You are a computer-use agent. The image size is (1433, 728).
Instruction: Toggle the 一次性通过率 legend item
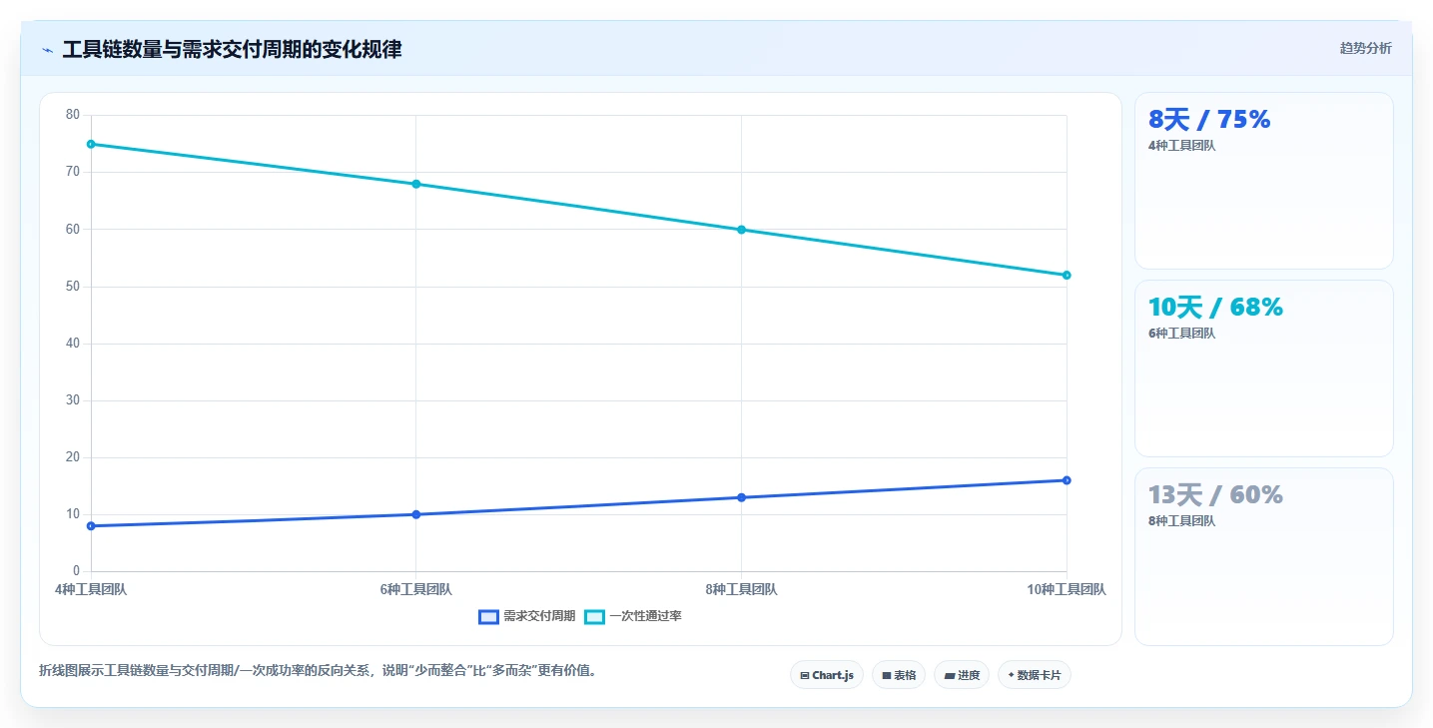click(x=633, y=616)
